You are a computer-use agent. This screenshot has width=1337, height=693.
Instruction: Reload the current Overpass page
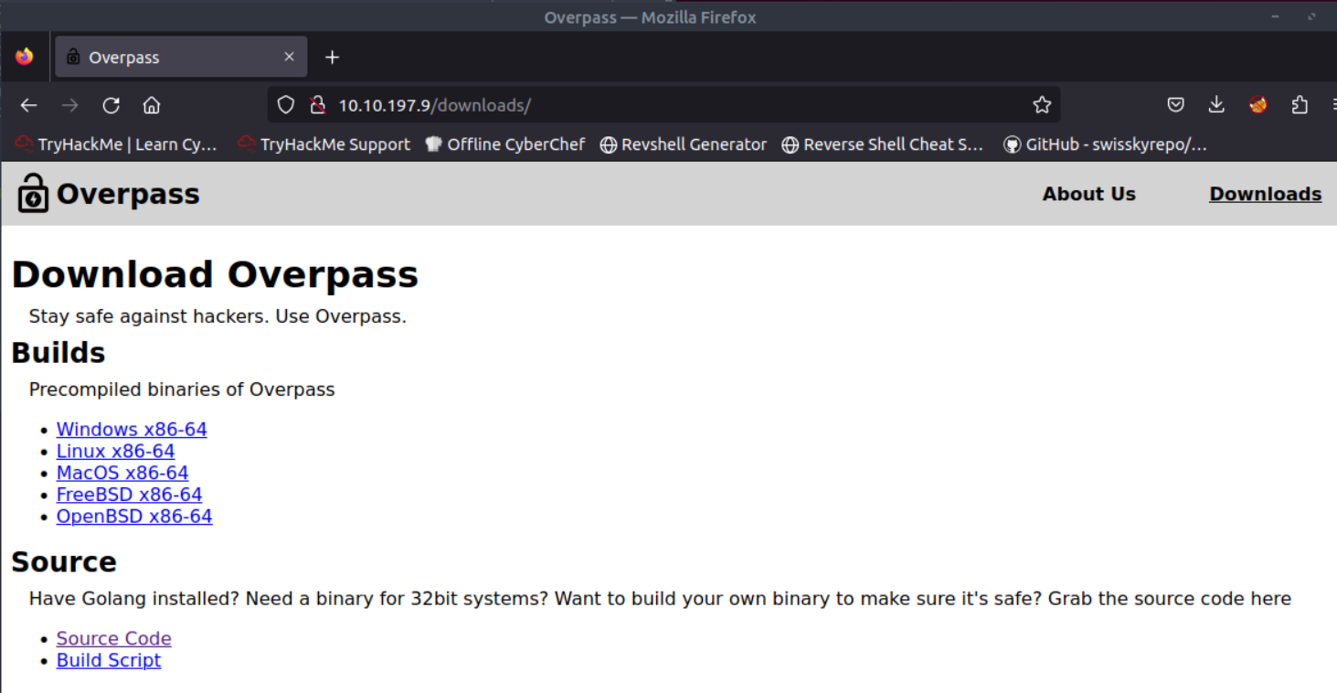111,105
